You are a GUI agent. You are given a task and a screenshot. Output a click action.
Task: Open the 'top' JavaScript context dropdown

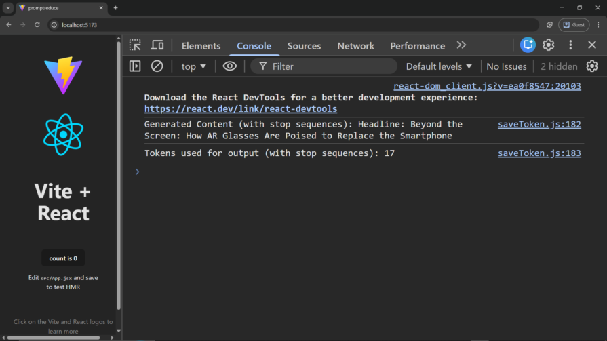pos(193,66)
